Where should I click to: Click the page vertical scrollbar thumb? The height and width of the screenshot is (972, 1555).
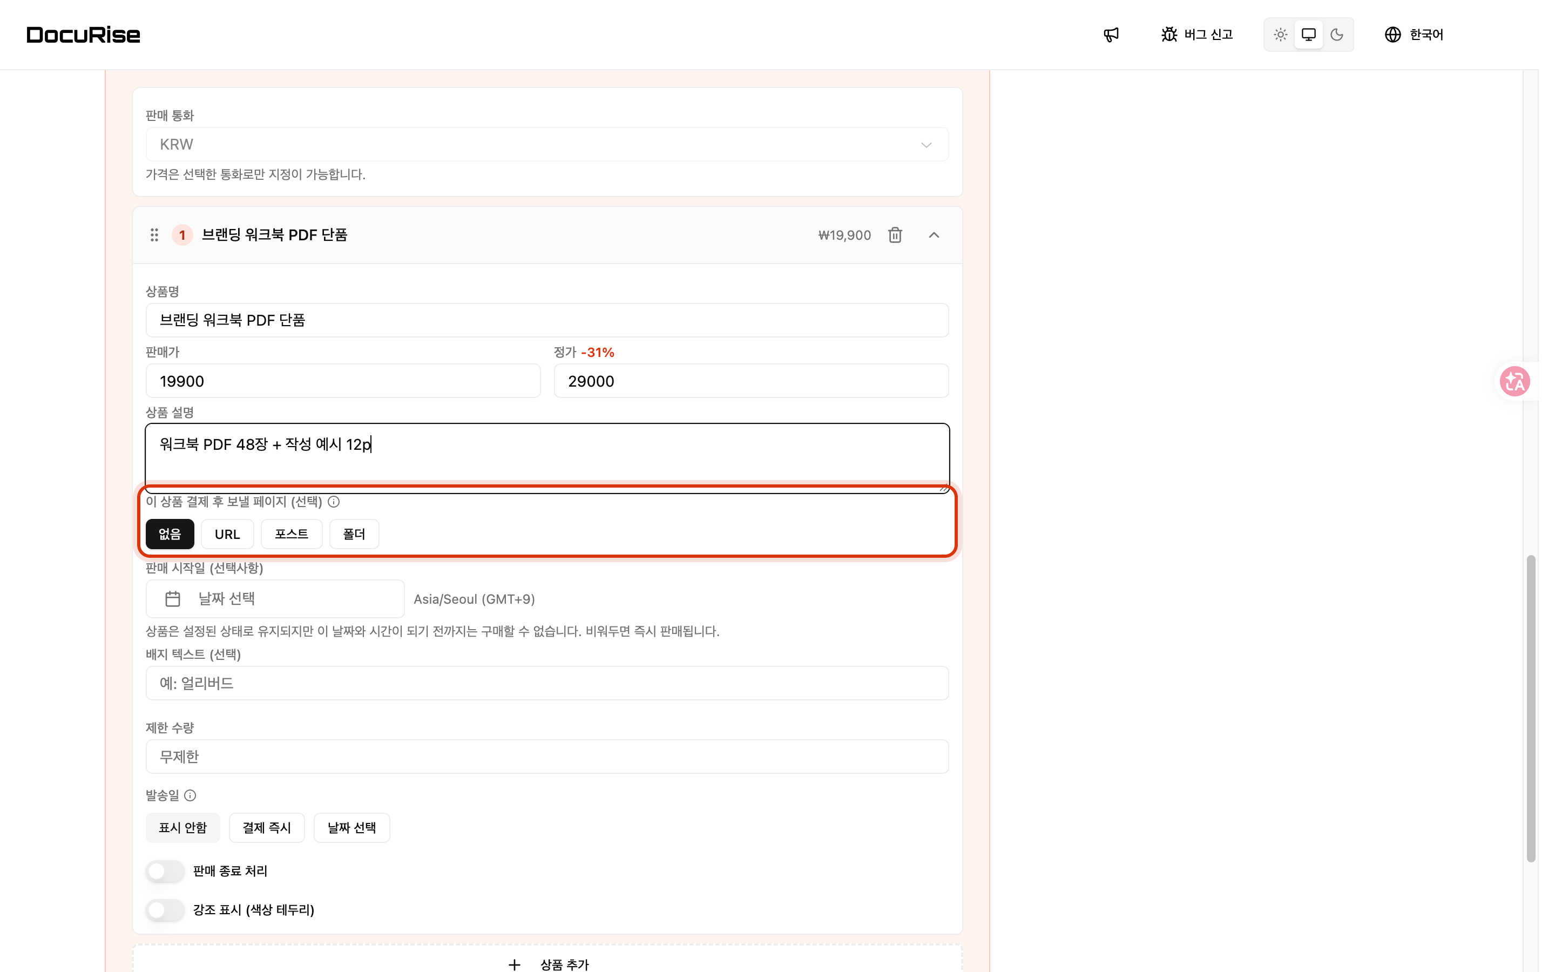click(1531, 709)
